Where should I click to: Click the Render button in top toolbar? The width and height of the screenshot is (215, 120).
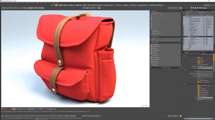click(154, 5)
